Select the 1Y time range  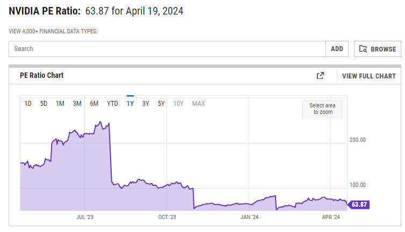(x=130, y=104)
